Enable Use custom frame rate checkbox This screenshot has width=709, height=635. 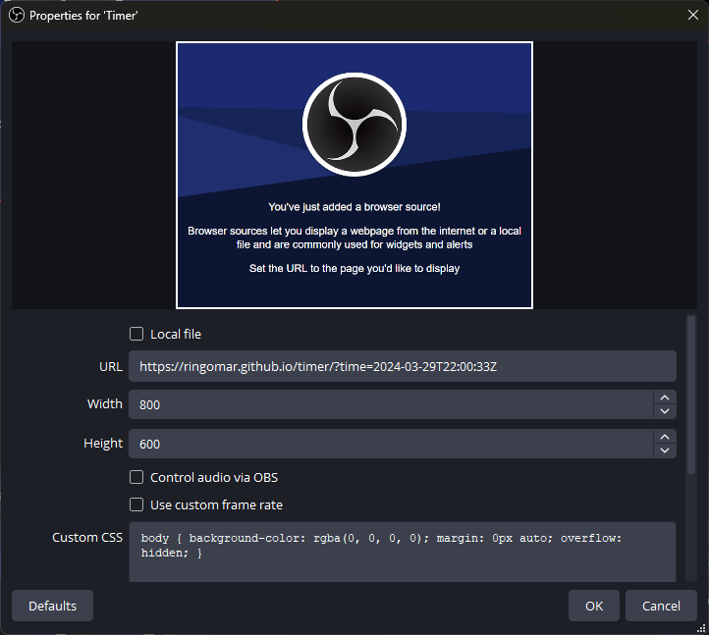pyautogui.click(x=136, y=504)
